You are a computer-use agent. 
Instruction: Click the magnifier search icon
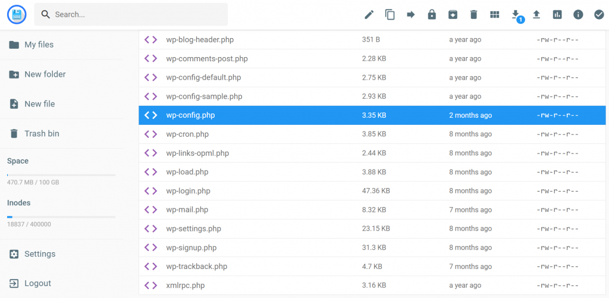[x=46, y=15]
